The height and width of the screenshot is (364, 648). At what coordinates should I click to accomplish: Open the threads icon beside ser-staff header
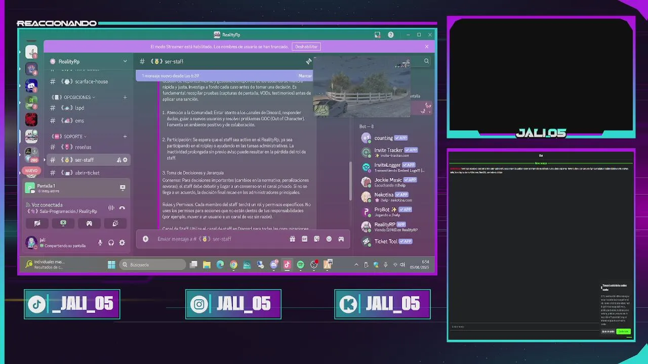(x=309, y=61)
